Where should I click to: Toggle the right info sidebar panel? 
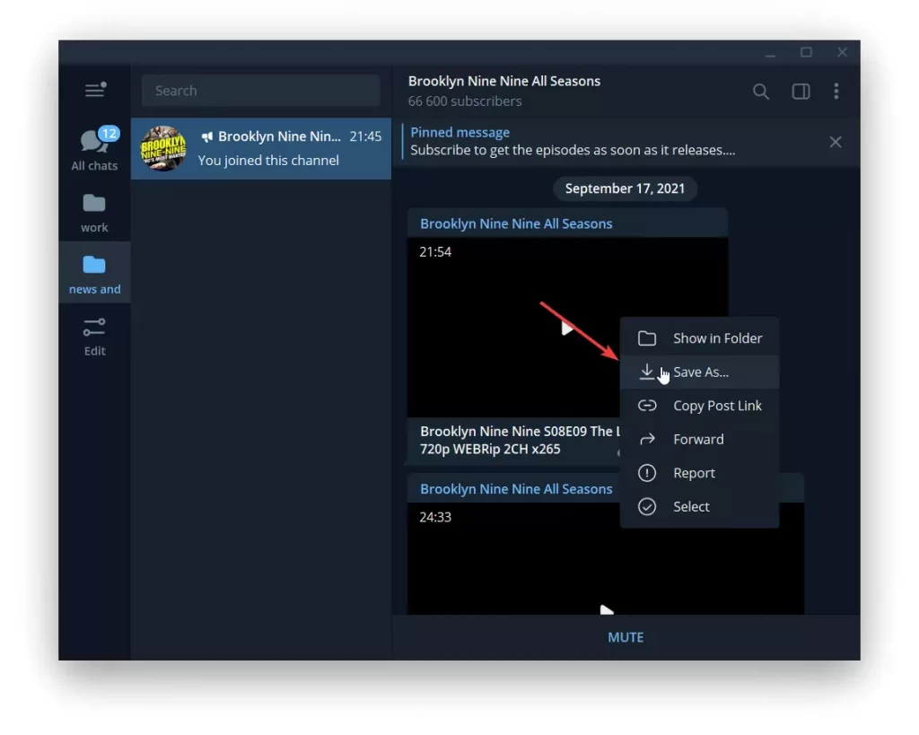coord(801,92)
